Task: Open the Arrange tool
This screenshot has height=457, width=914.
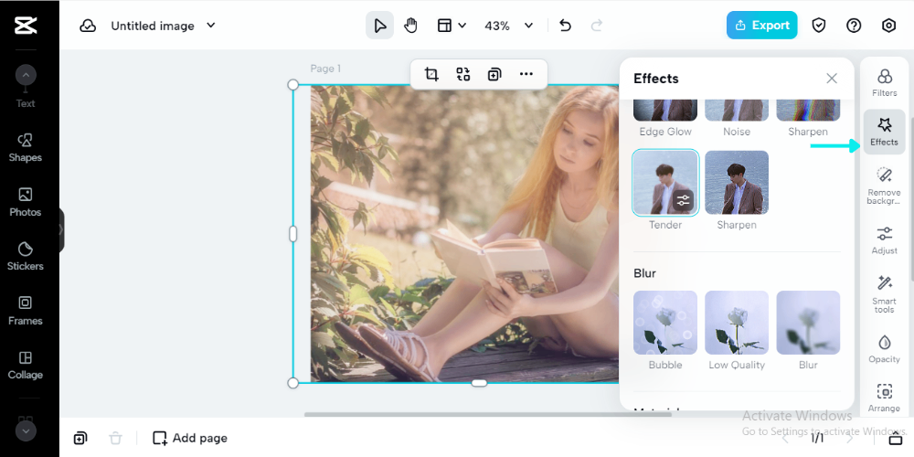Action: click(884, 398)
